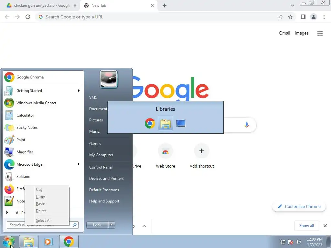Viewport: 331px width, 248px height.
Task: Select Libraries folder icon in task switcher
Action: tap(165, 123)
